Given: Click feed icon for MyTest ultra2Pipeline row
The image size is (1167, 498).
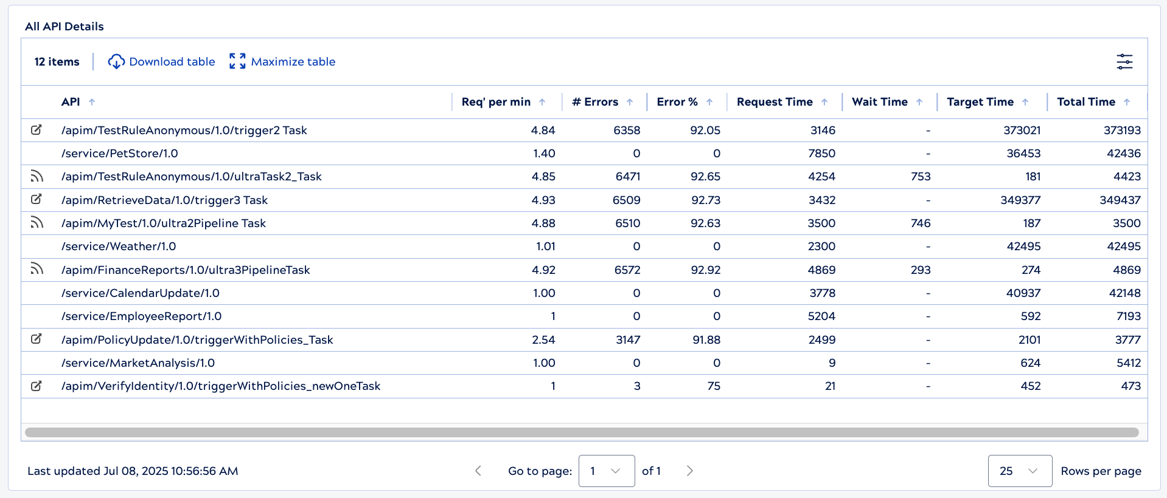Looking at the screenshot, I should click(37, 223).
